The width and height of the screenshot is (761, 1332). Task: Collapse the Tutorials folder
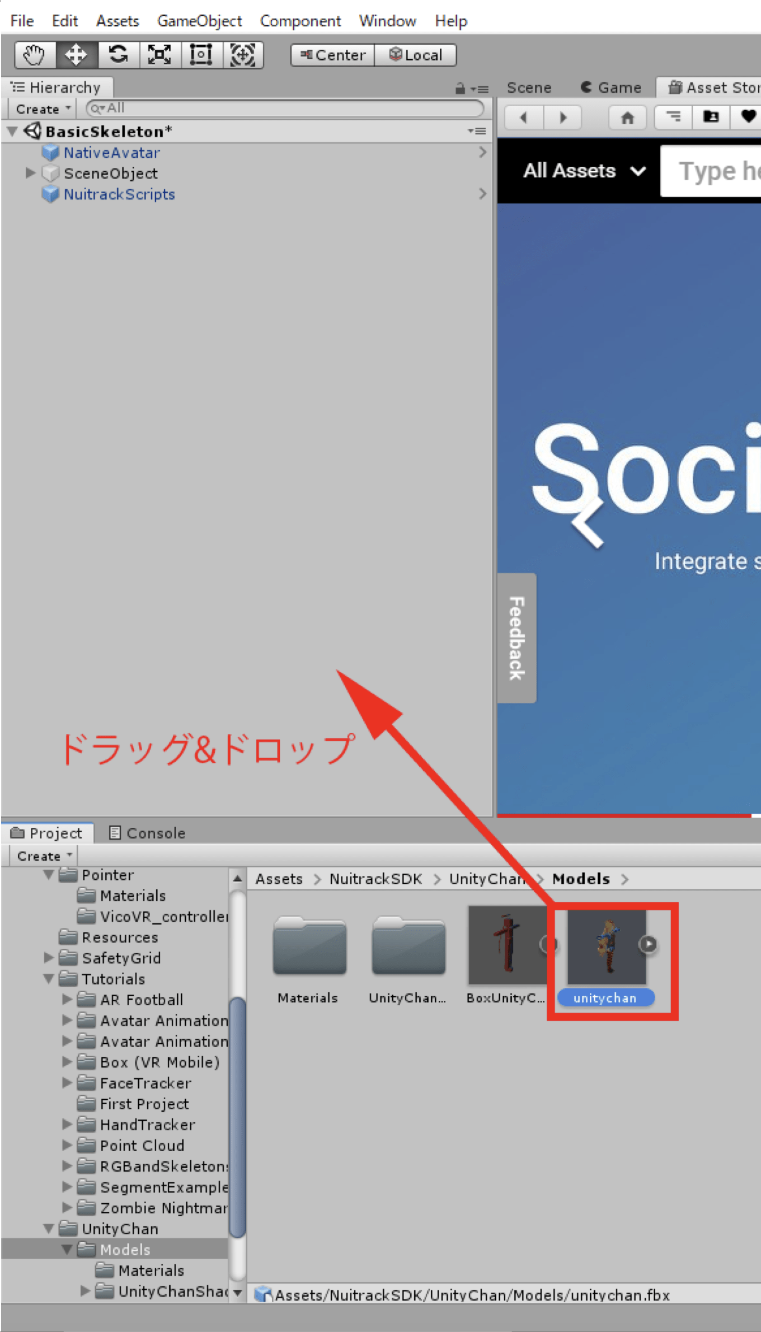(x=49, y=979)
